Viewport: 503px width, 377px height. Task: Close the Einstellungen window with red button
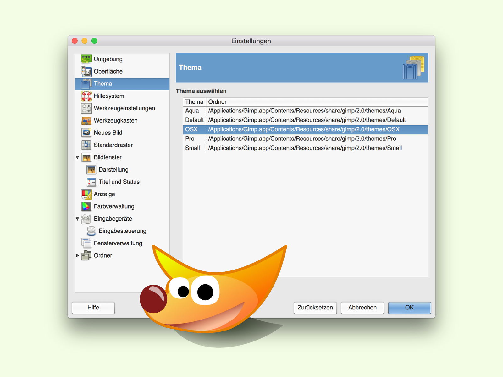pyautogui.click(x=75, y=41)
